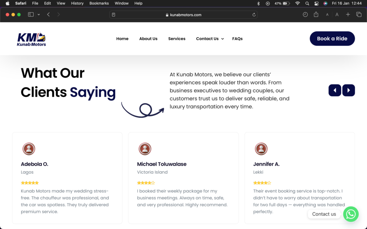The width and height of the screenshot is (367, 229).
Task: Toggle the Safari sidebar icon
Action: tap(31, 15)
